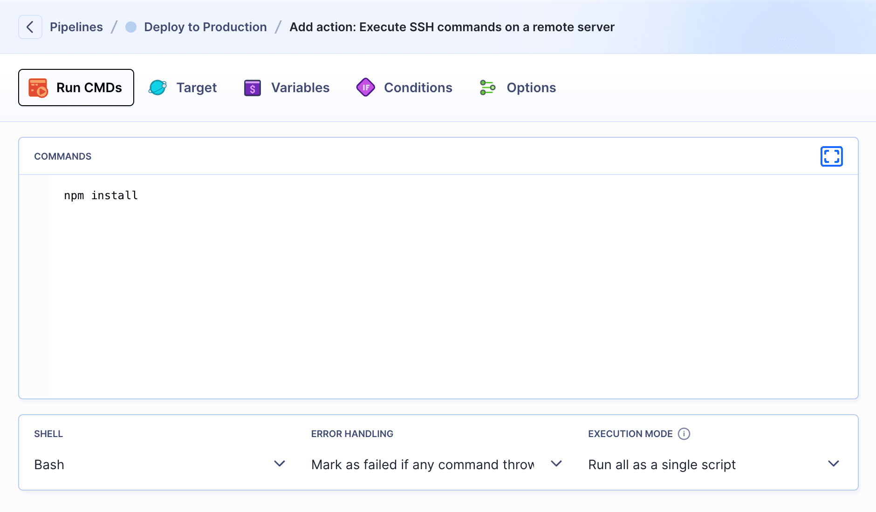The image size is (876, 512).
Task: Open the Execution Mode dropdown
Action: click(713, 464)
